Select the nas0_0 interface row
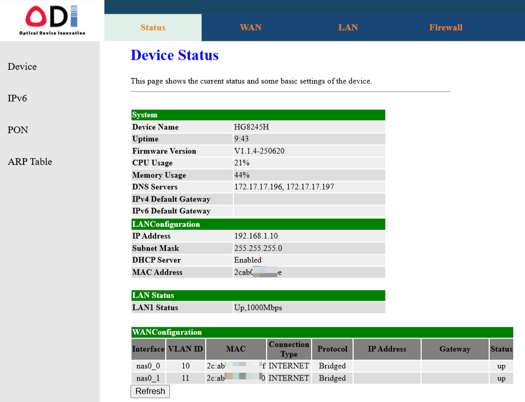 (x=322, y=366)
